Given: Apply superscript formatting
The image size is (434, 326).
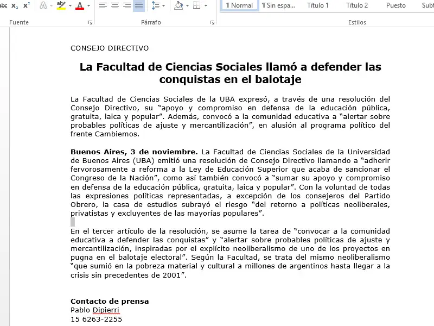Looking at the screenshot, I should pos(27,5).
